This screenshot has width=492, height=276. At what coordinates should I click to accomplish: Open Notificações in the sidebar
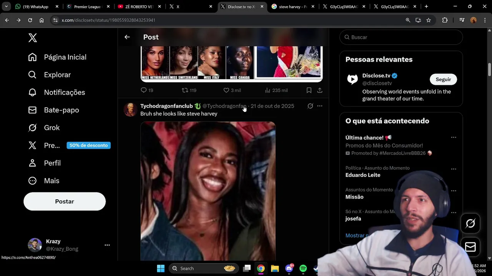tap(57, 92)
